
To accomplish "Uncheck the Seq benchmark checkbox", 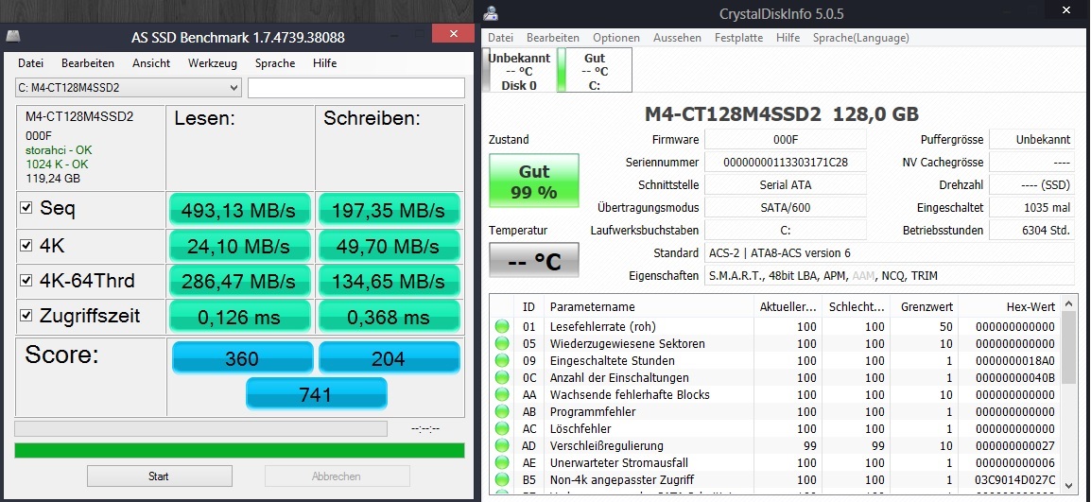I will (x=26, y=208).
